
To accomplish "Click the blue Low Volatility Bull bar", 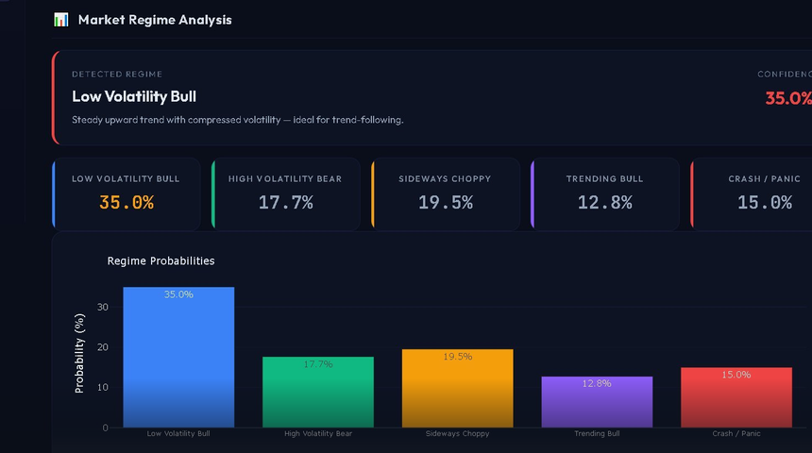I will pos(178,358).
